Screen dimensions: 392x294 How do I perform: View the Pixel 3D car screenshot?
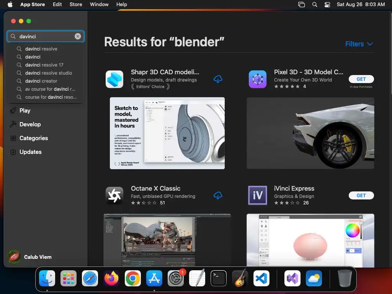(x=310, y=133)
